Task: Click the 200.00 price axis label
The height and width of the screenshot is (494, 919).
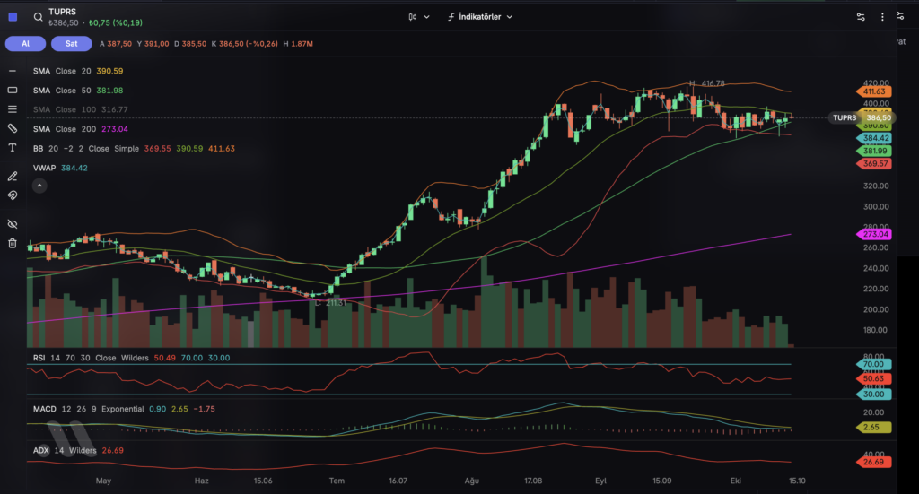Action: pyautogui.click(x=876, y=309)
